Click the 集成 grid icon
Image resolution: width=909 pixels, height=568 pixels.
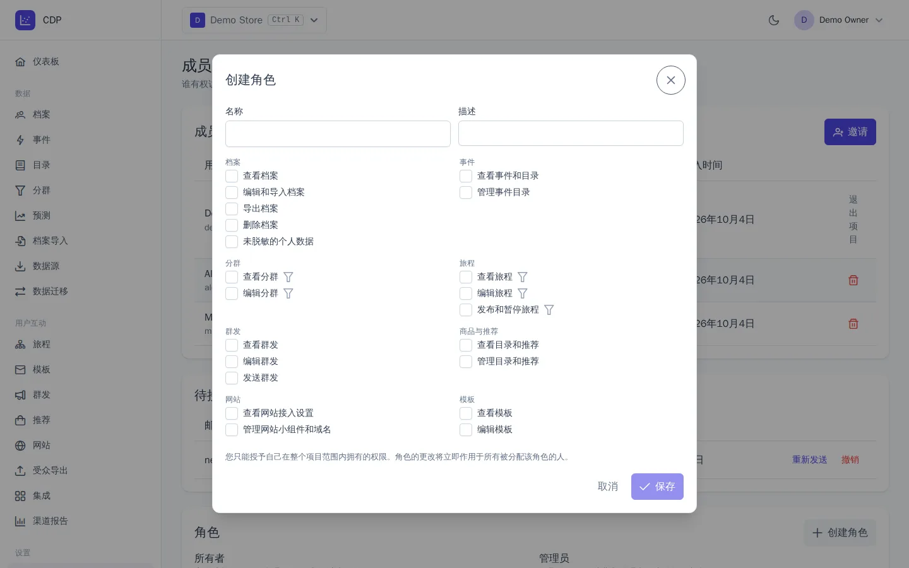click(20, 496)
